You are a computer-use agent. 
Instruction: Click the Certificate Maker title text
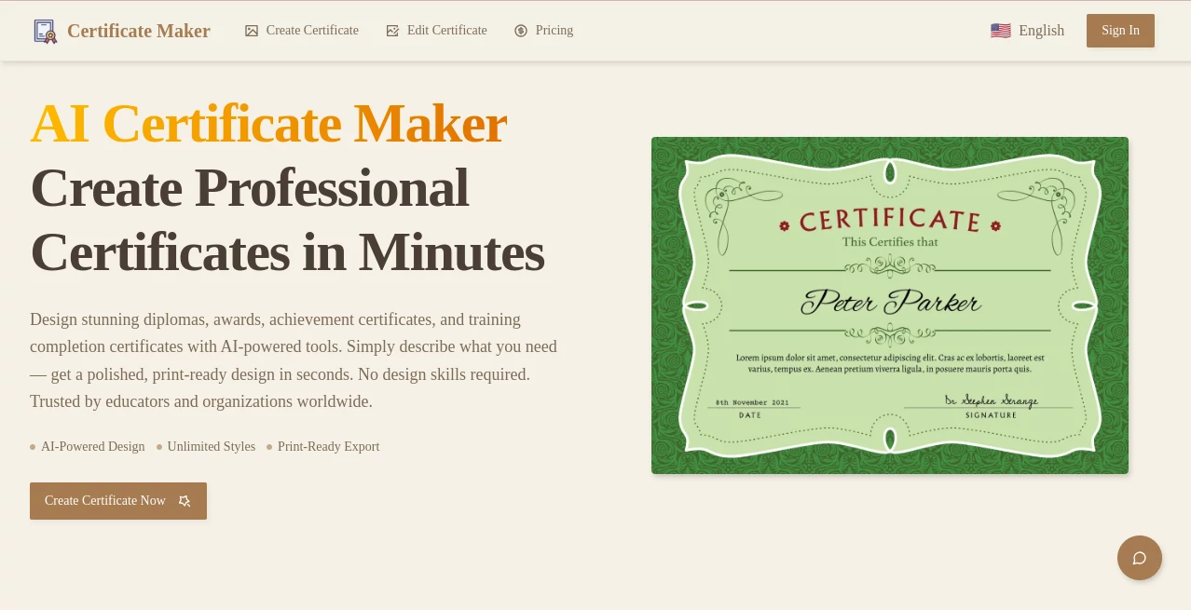click(138, 31)
